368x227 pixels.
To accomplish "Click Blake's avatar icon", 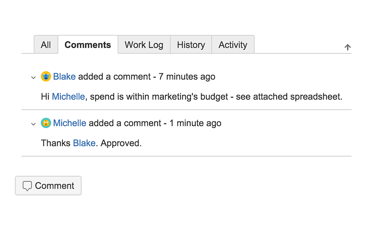I will point(46,77).
